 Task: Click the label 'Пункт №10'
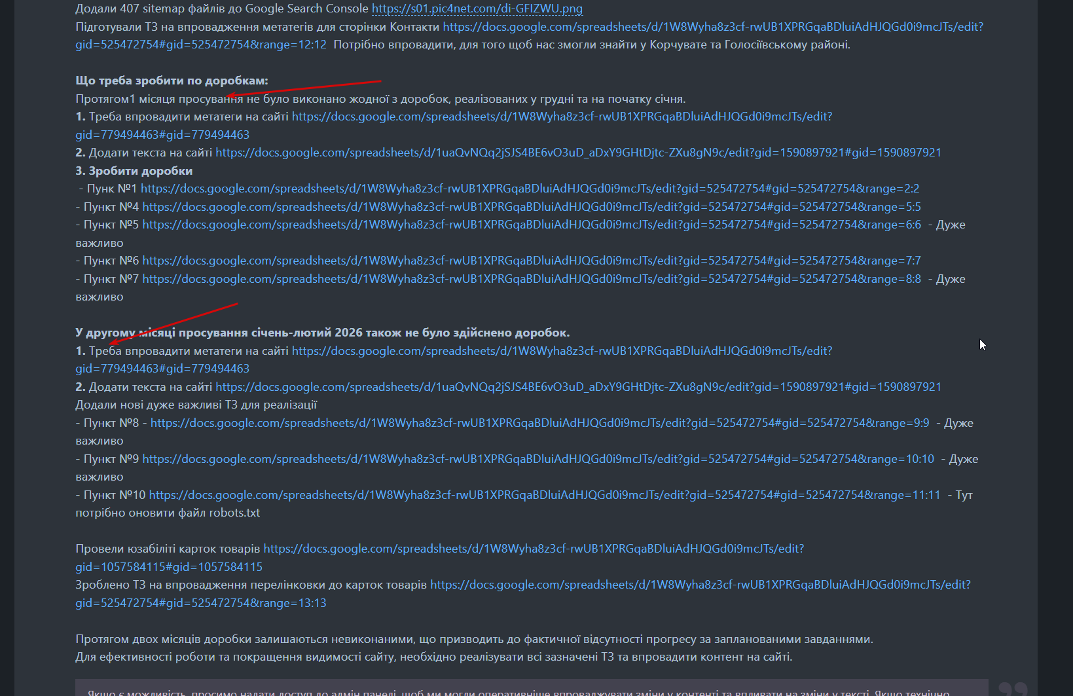click(x=115, y=495)
